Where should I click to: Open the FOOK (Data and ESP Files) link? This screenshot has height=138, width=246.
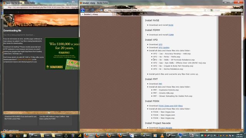point(171,106)
